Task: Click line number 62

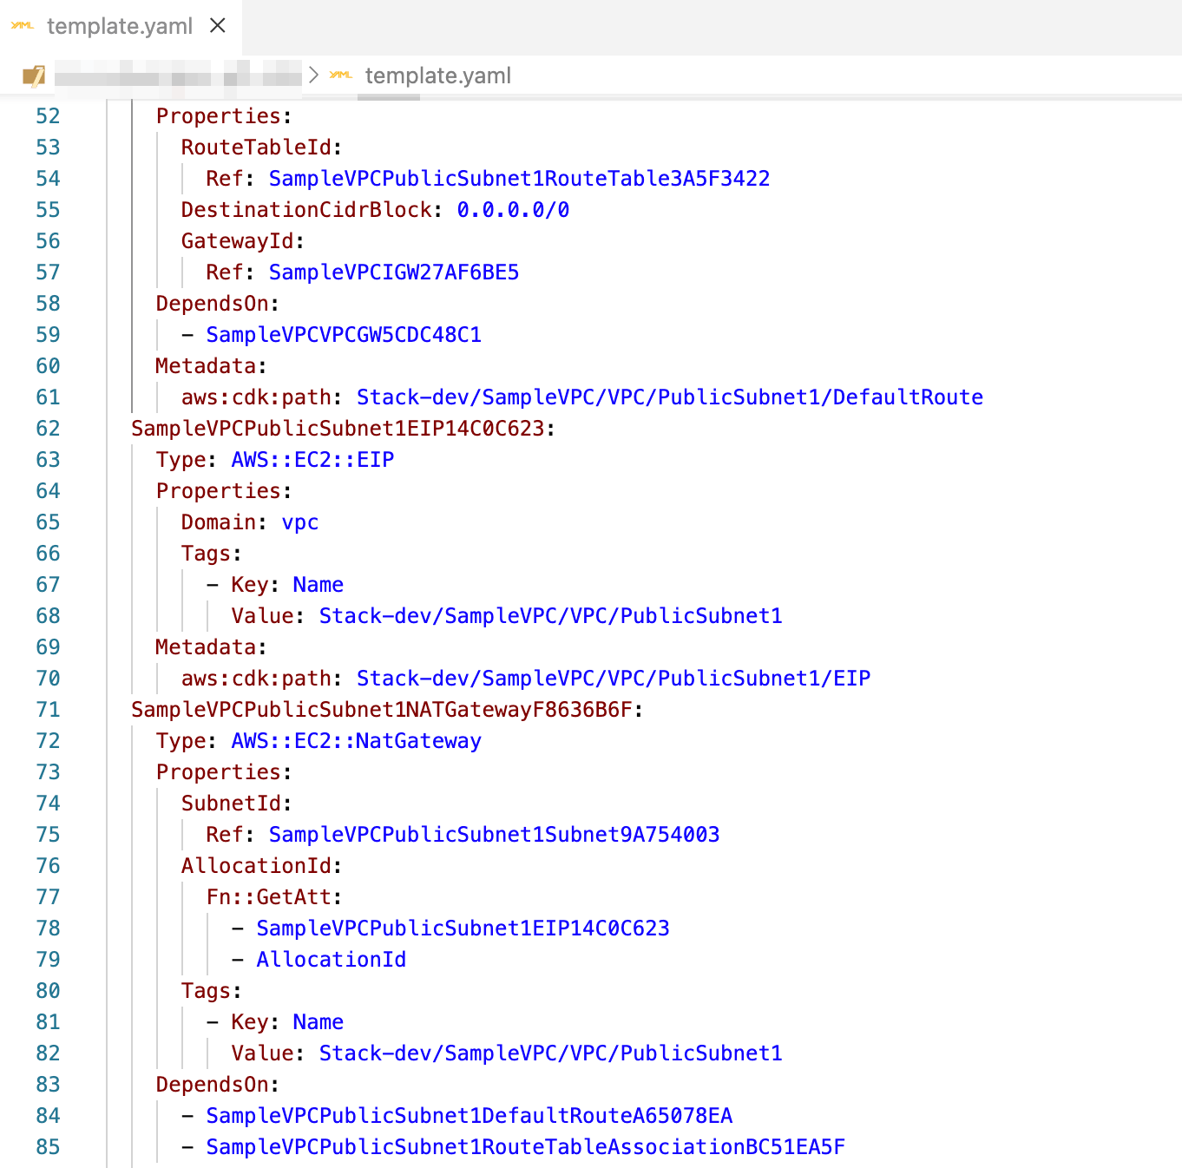Action: (x=48, y=429)
